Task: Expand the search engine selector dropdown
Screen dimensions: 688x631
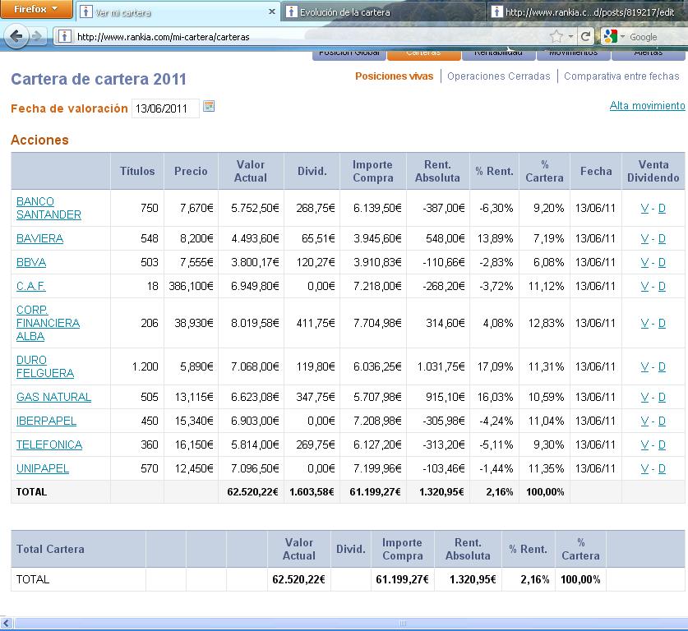Action: click(x=622, y=37)
